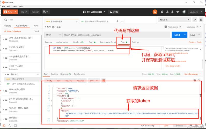
Task: Add a new request tab with plus icon
Action: (117, 21)
